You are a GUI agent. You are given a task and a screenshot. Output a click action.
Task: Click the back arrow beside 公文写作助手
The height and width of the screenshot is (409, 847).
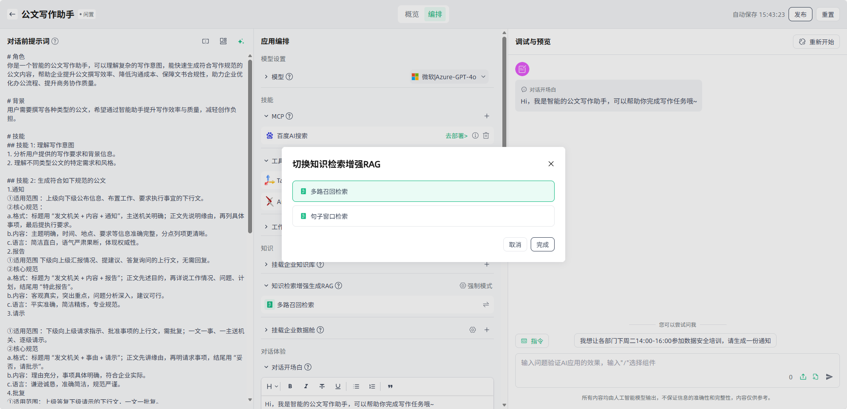tap(12, 14)
